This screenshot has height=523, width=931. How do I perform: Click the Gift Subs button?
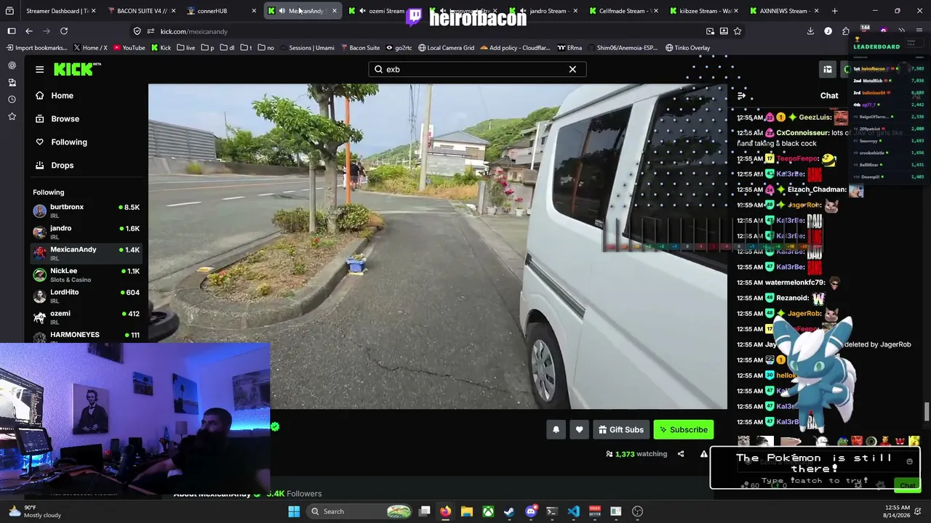620,429
